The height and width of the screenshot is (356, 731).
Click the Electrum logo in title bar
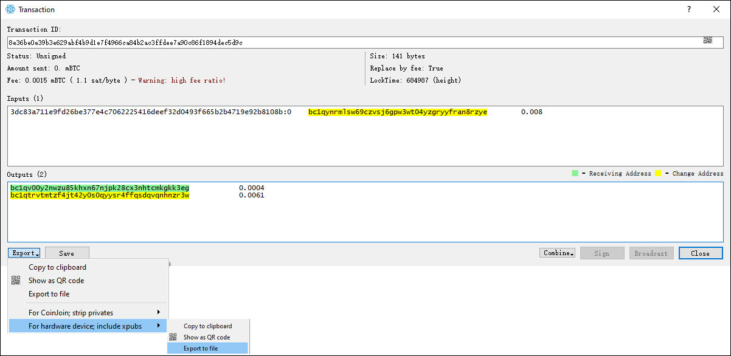10,10
